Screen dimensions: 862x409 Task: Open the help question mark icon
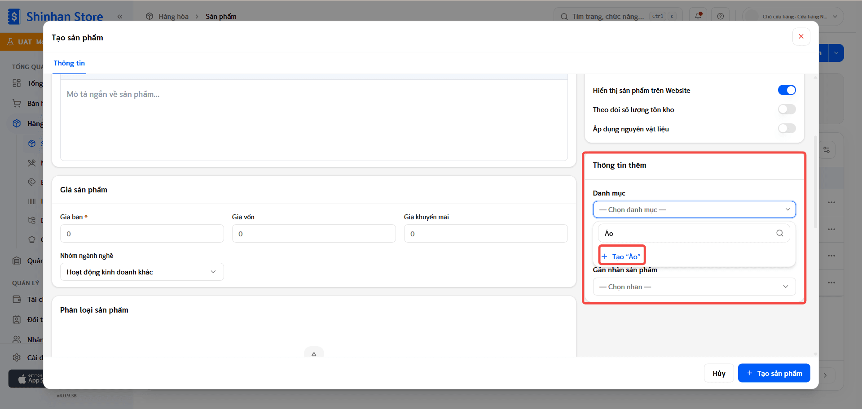[x=720, y=16]
